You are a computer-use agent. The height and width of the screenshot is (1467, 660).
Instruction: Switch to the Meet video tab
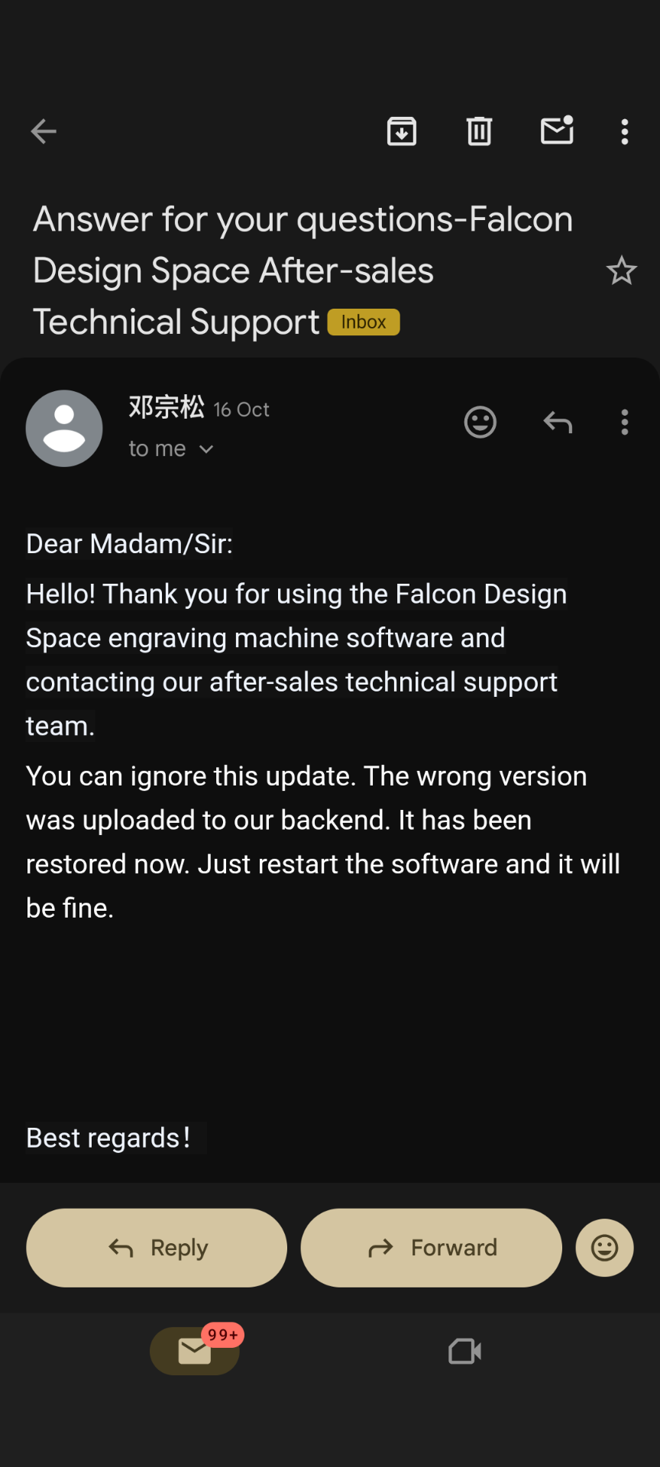tap(464, 1351)
